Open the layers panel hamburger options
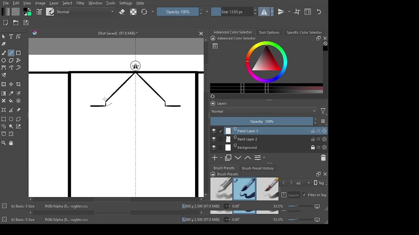This screenshot has height=235, width=419. [323, 121]
